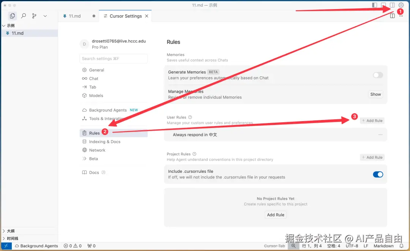The height and width of the screenshot is (251, 410).
Task: Open Tab settings section
Action: pyautogui.click(x=114, y=87)
